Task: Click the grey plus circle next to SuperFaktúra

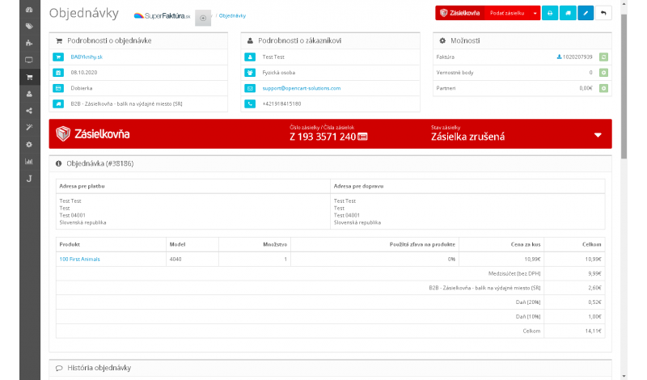Action: [203, 18]
